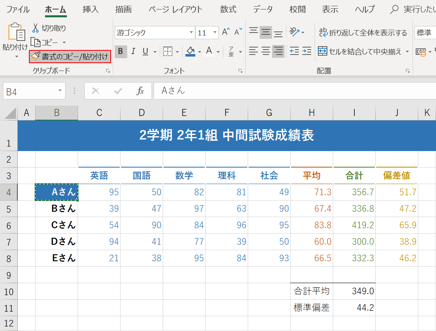This screenshot has height=331, width=436.
Task: Select column D header
Action: [x=142, y=113]
